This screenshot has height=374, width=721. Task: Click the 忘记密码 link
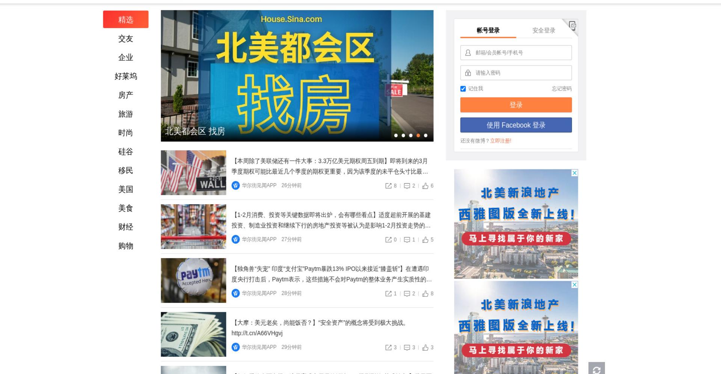562,89
